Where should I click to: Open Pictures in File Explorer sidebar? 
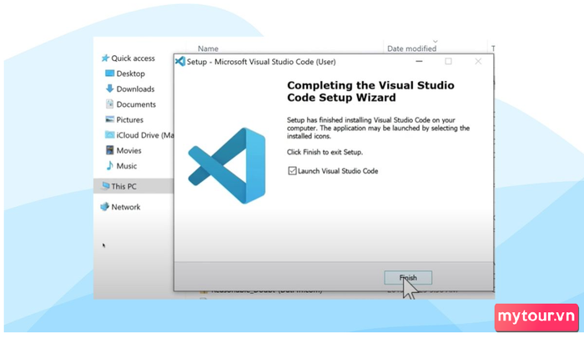pos(129,119)
